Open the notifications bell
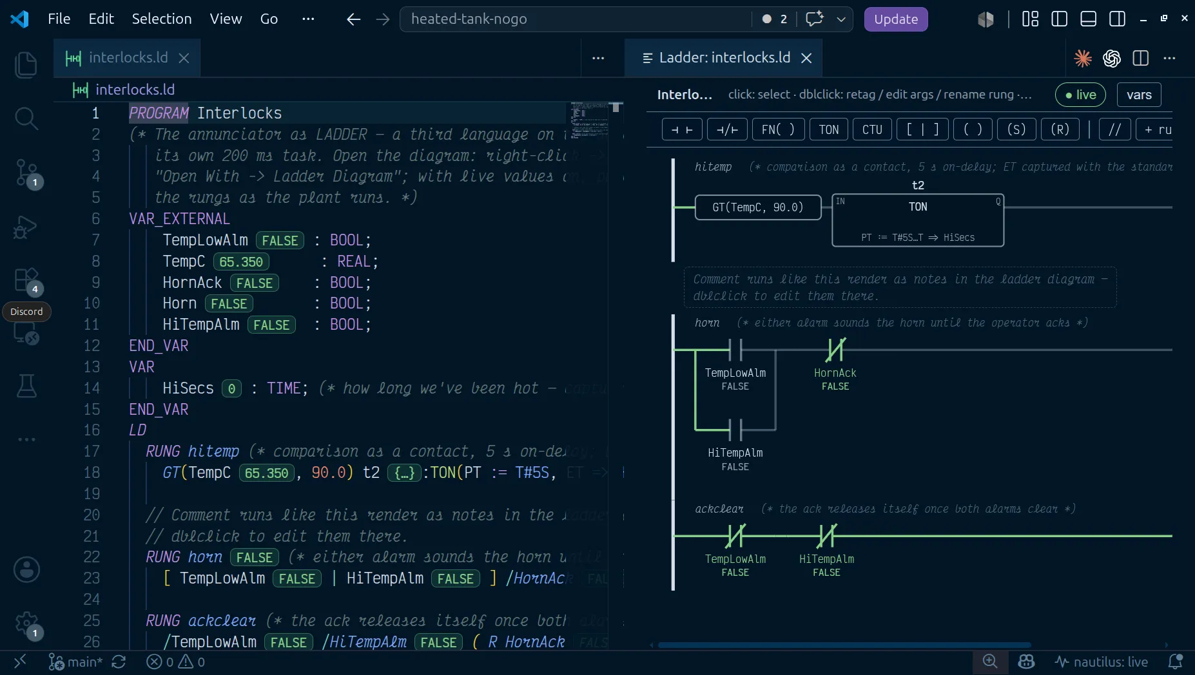Screen dimensions: 1195x675 coord(1175,662)
